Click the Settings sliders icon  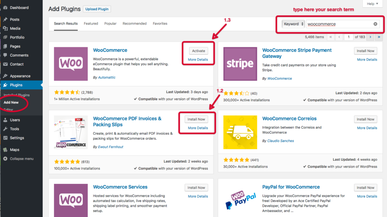5,138
